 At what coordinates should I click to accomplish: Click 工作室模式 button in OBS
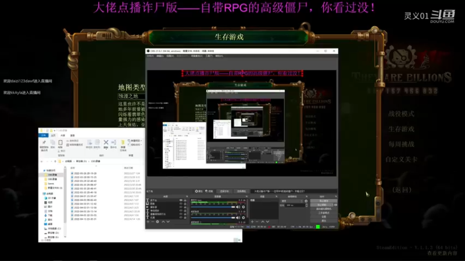point(324,213)
